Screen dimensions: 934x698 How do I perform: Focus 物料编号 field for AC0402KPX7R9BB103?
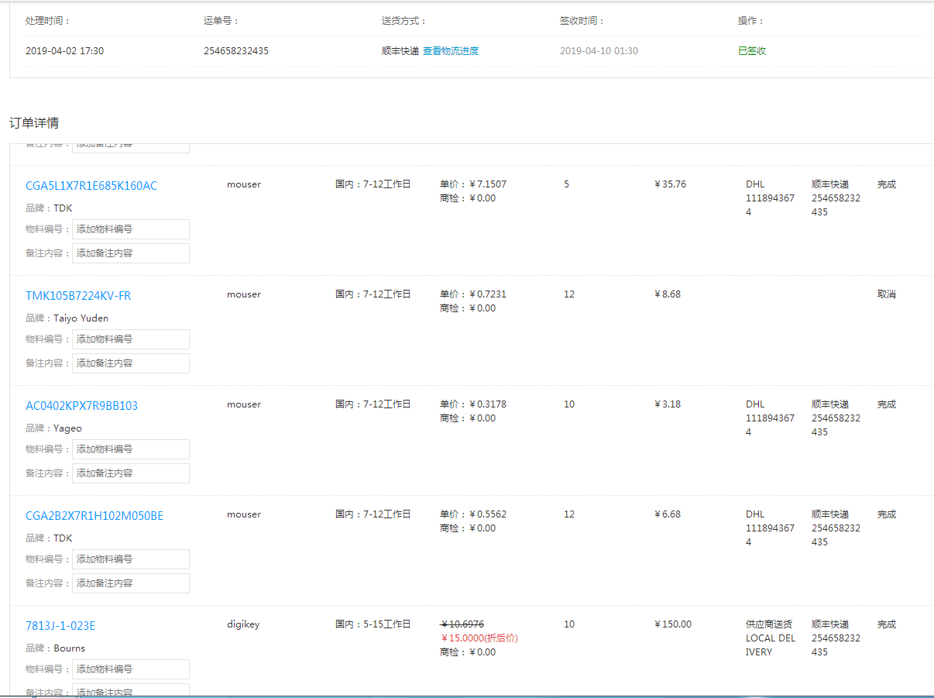pyautogui.click(x=131, y=449)
